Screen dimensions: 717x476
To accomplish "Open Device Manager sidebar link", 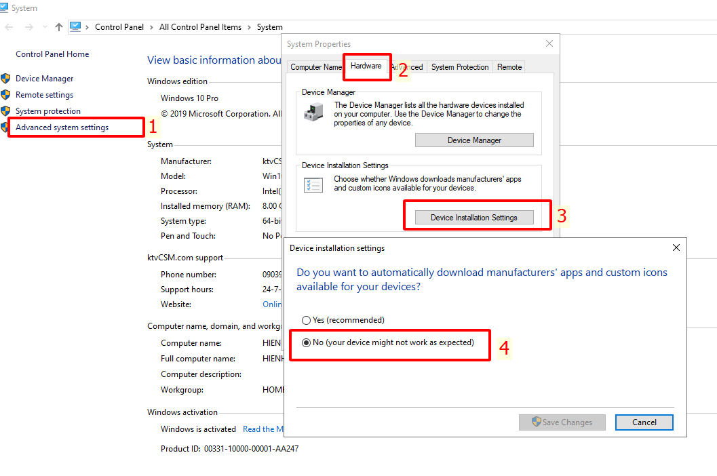I will [x=44, y=79].
